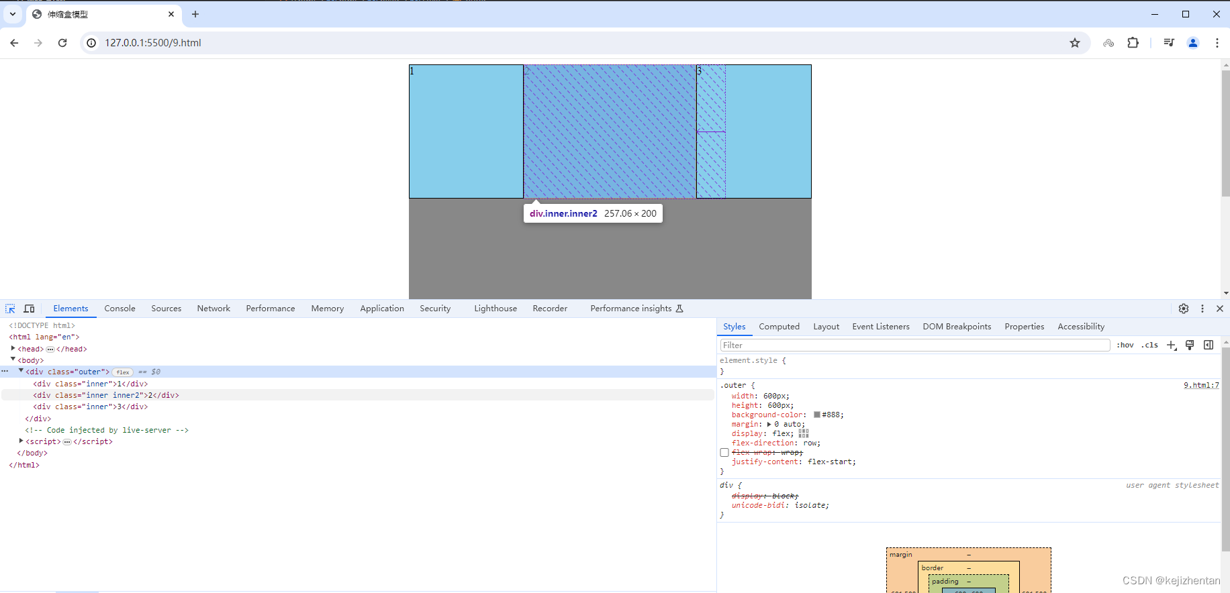Image resolution: width=1230 pixels, height=593 pixels.
Task: Open the Memory tab
Action: pyautogui.click(x=328, y=309)
